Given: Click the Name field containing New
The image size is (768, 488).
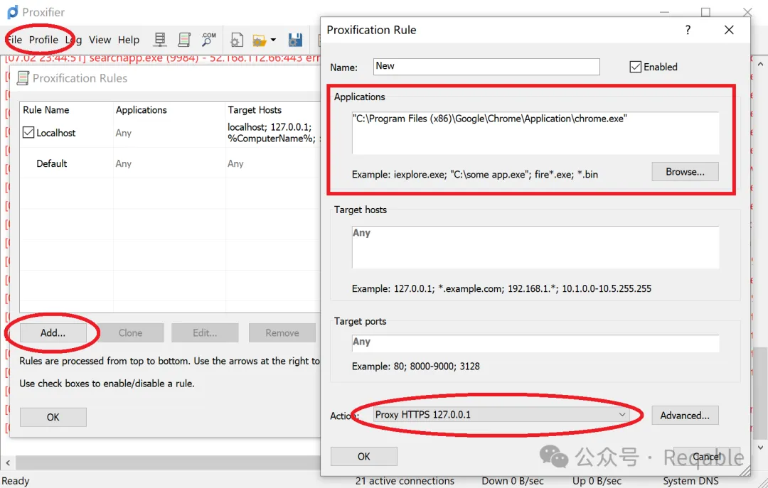Looking at the screenshot, I should click(486, 67).
